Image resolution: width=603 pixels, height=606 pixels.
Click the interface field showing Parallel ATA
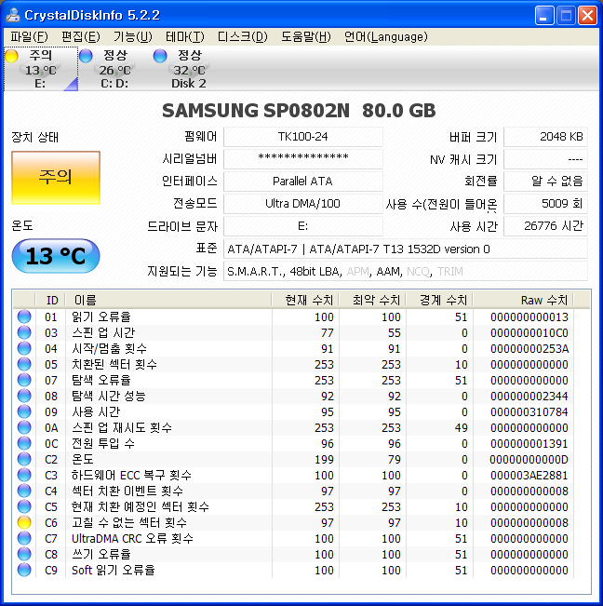point(302,182)
